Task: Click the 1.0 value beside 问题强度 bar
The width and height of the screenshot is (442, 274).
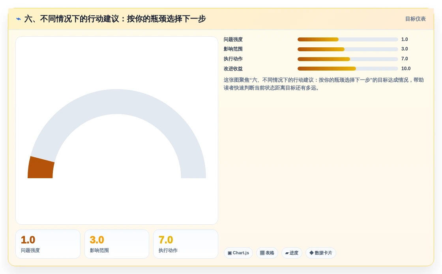Action: pos(405,39)
